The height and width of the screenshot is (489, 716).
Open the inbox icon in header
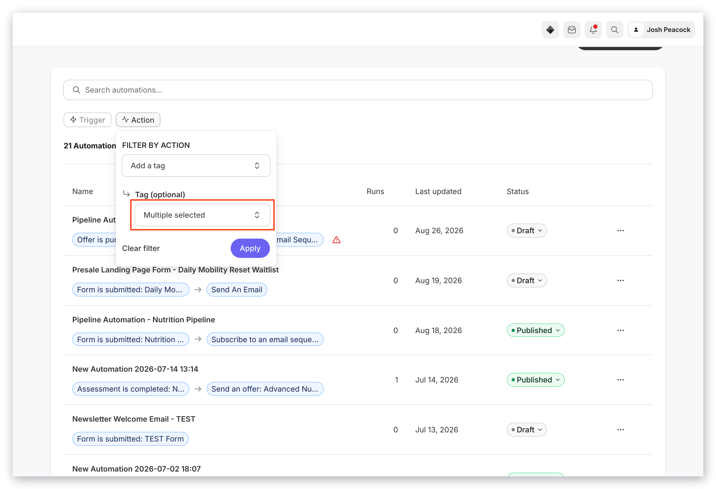point(572,30)
